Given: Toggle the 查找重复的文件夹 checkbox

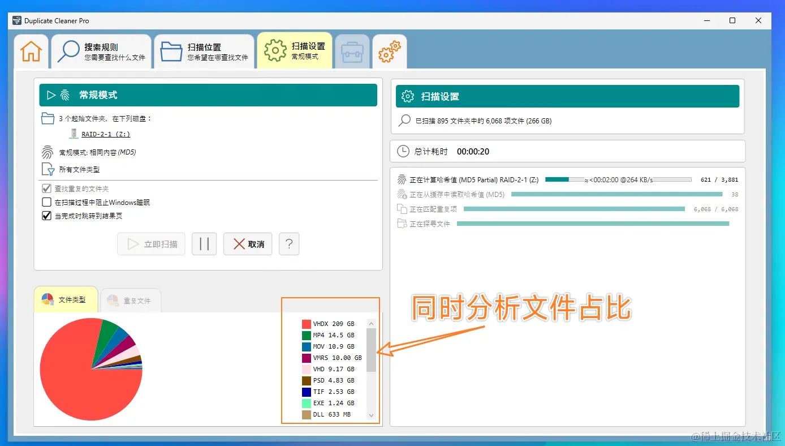Looking at the screenshot, I should coord(47,188).
